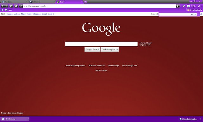Click the Google search input box
Image resolution: width=203 pixels, height=122 pixels.
tap(101, 44)
